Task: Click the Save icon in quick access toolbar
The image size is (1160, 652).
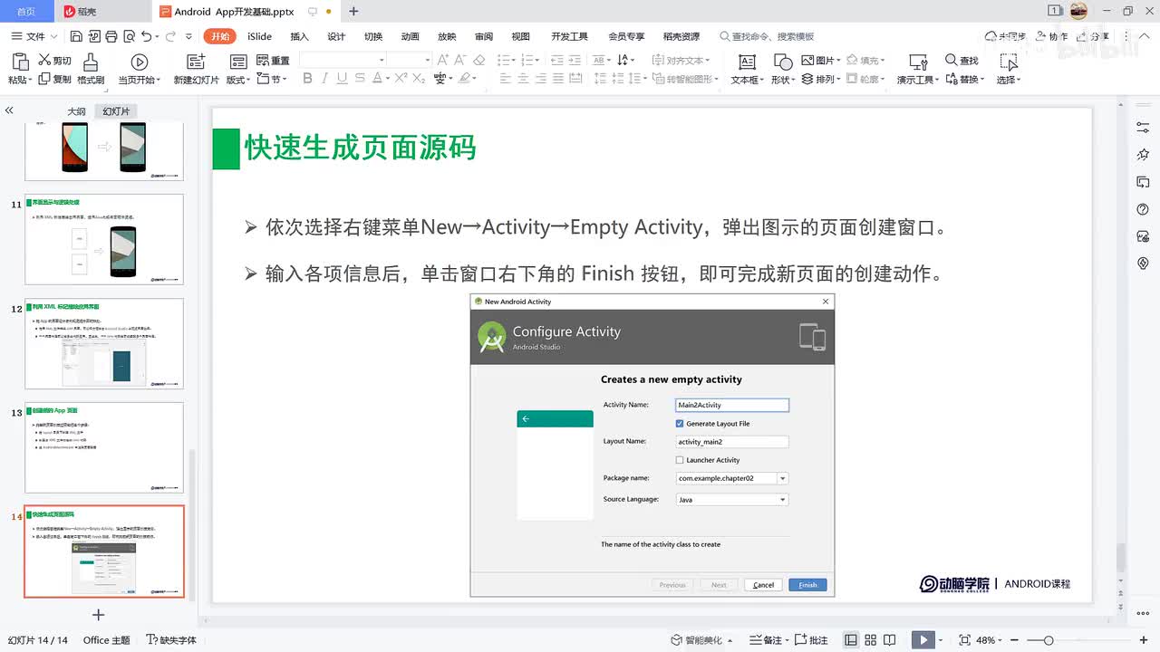Action: 76,36
